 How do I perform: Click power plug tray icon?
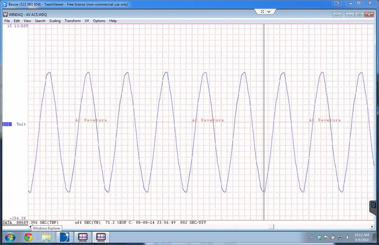tap(333, 238)
